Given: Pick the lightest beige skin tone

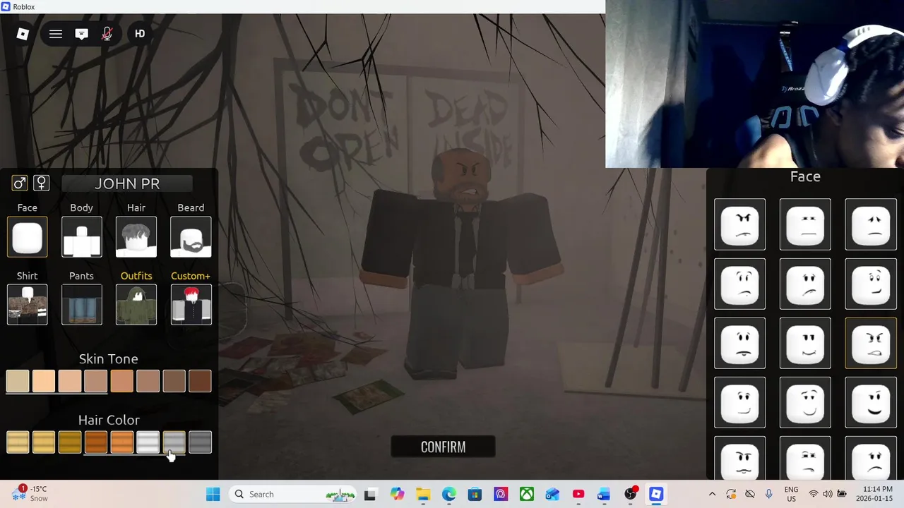Looking at the screenshot, I should [18, 381].
